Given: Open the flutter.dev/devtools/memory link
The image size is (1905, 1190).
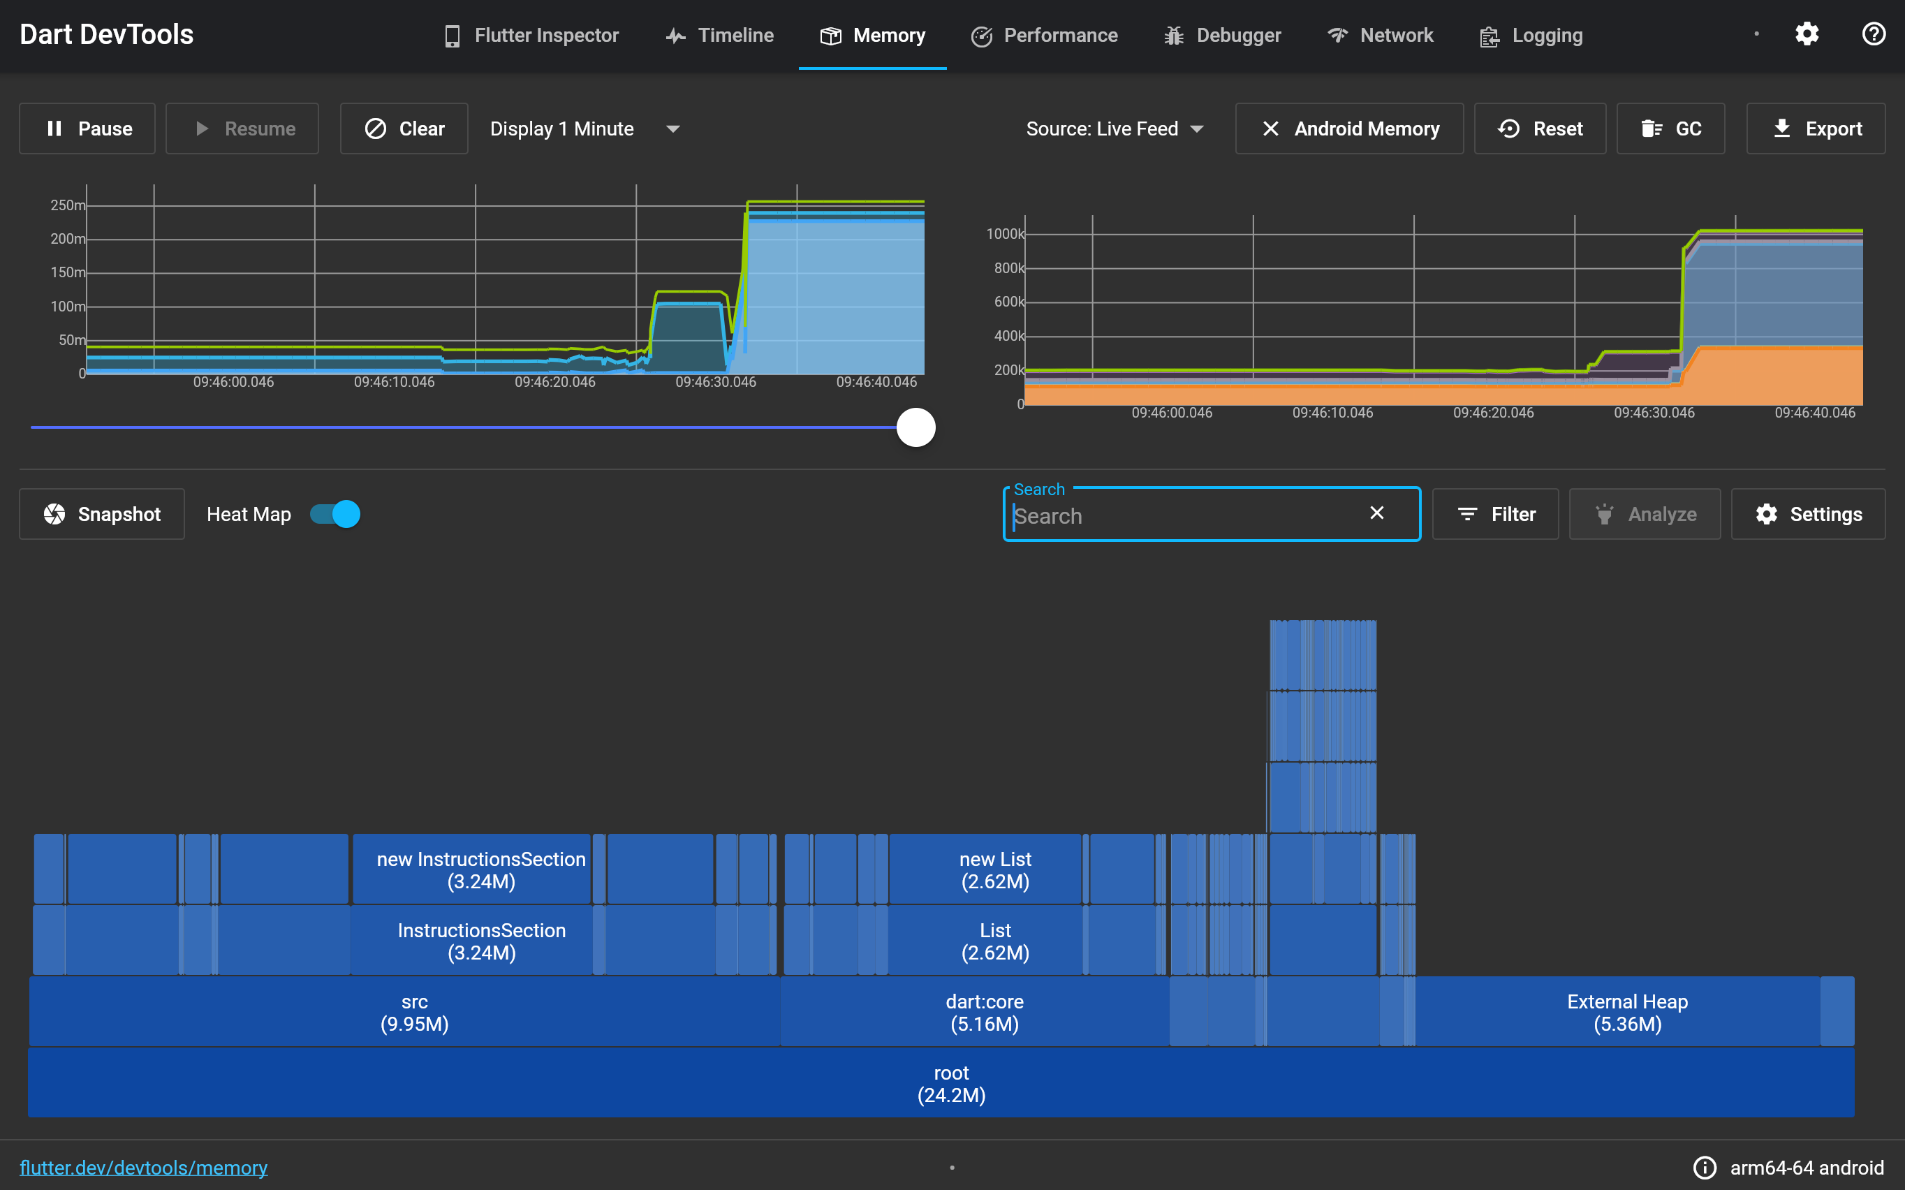Looking at the screenshot, I should tap(143, 1167).
